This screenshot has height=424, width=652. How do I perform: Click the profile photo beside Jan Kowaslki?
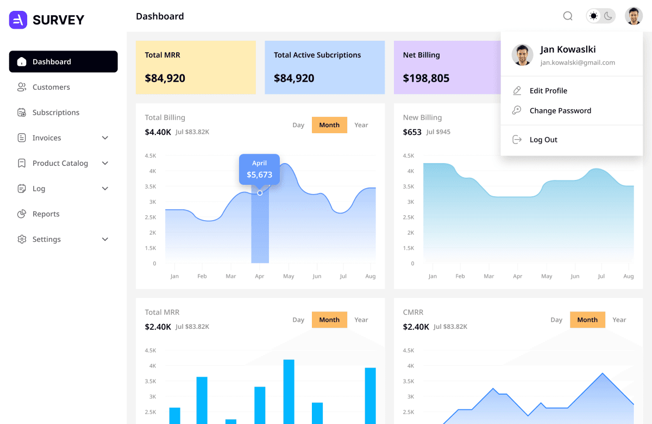pos(523,55)
